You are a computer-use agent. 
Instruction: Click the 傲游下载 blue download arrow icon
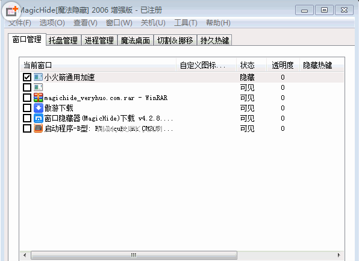coord(38,108)
